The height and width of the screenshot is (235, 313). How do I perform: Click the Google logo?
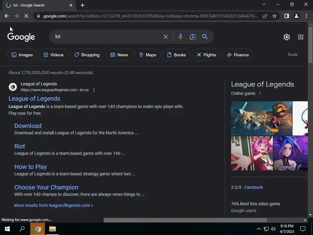21,37
